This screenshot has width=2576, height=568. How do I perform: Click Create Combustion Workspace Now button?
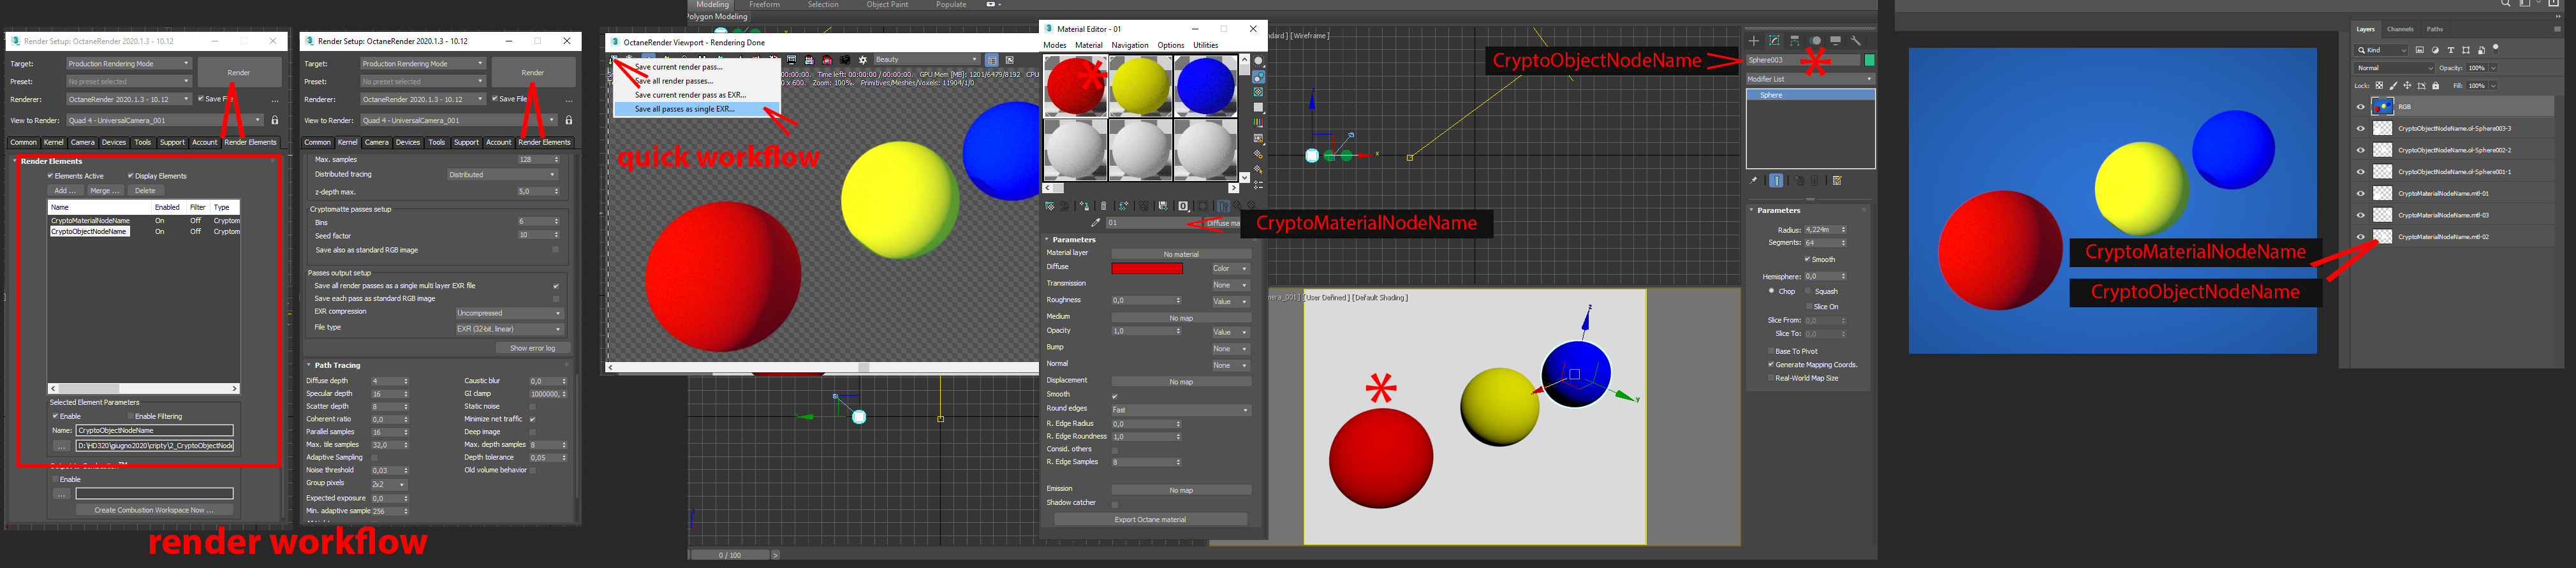pos(154,510)
